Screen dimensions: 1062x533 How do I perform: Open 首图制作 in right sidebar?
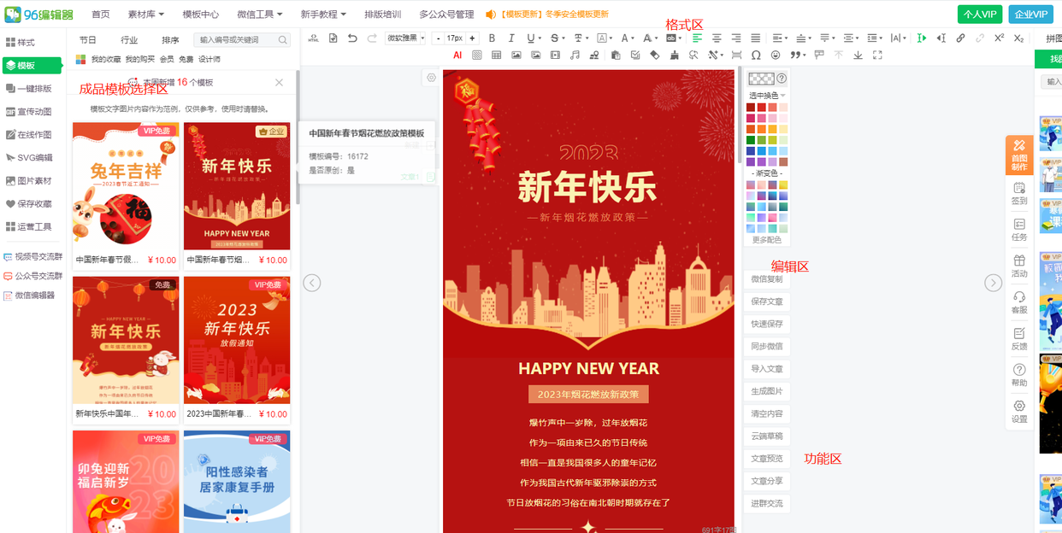pyautogui.click(x=1019, y=156)
